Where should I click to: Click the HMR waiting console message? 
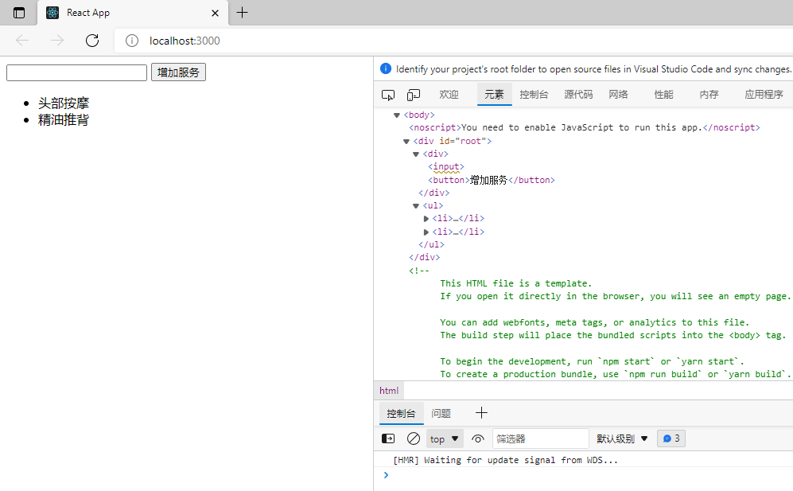pyautogui.click(x=505, y=460)
